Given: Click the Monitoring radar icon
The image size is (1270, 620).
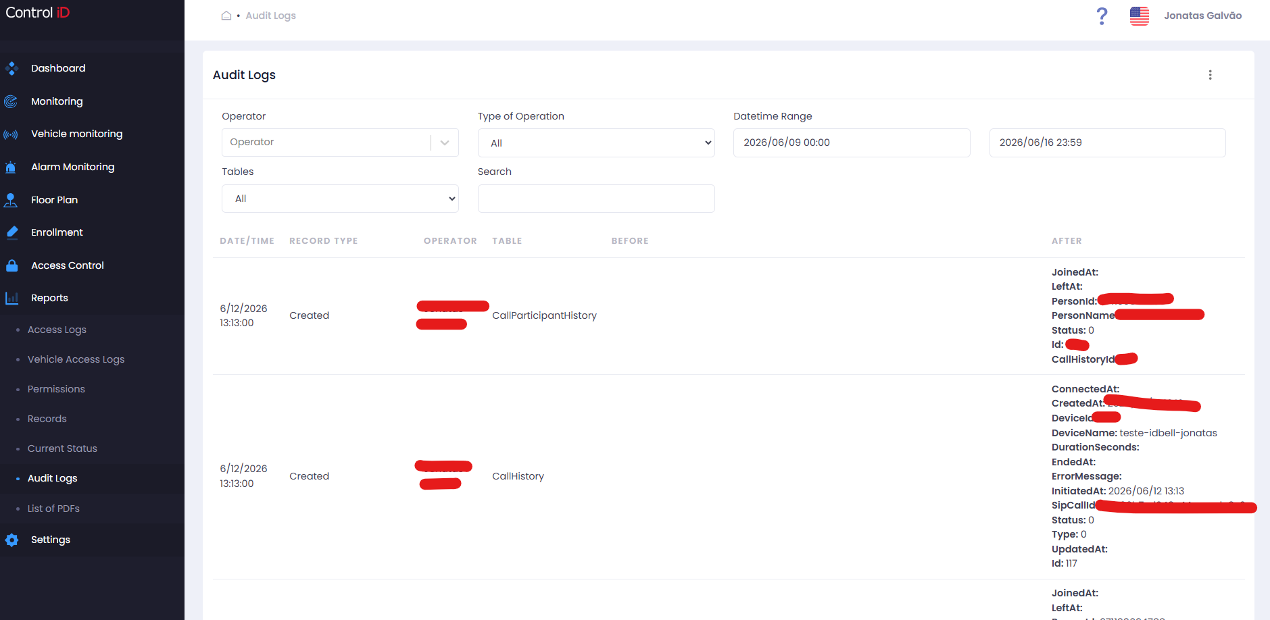Looking at the screenshot, I should click(x=11, y=101).
